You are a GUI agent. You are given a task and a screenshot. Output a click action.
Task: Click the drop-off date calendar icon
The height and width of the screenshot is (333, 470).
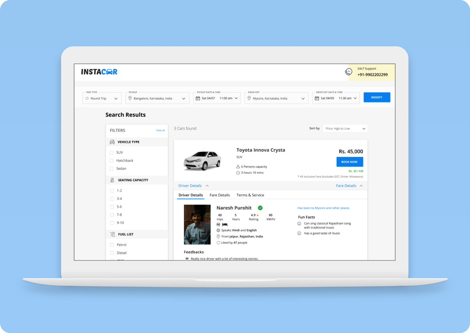pos(317,98)
